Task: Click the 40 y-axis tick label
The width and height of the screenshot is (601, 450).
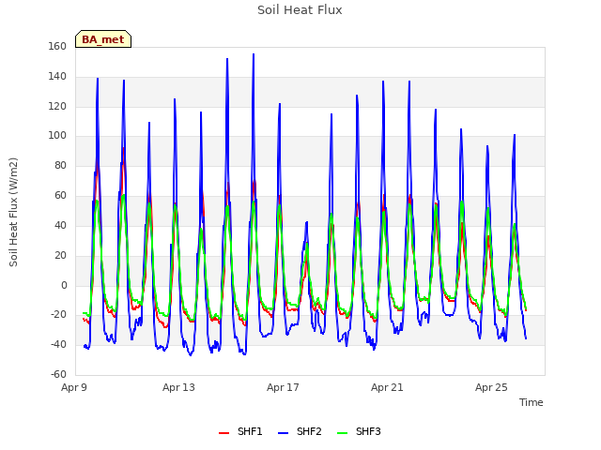Action: 60,225
